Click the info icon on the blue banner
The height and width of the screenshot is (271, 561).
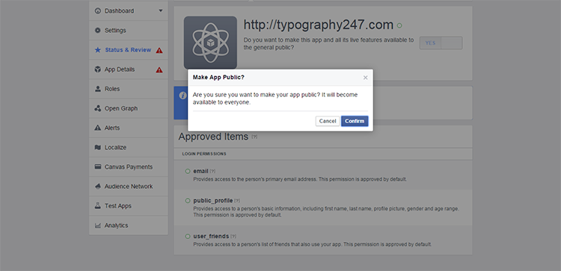click(x=183, y=96)
